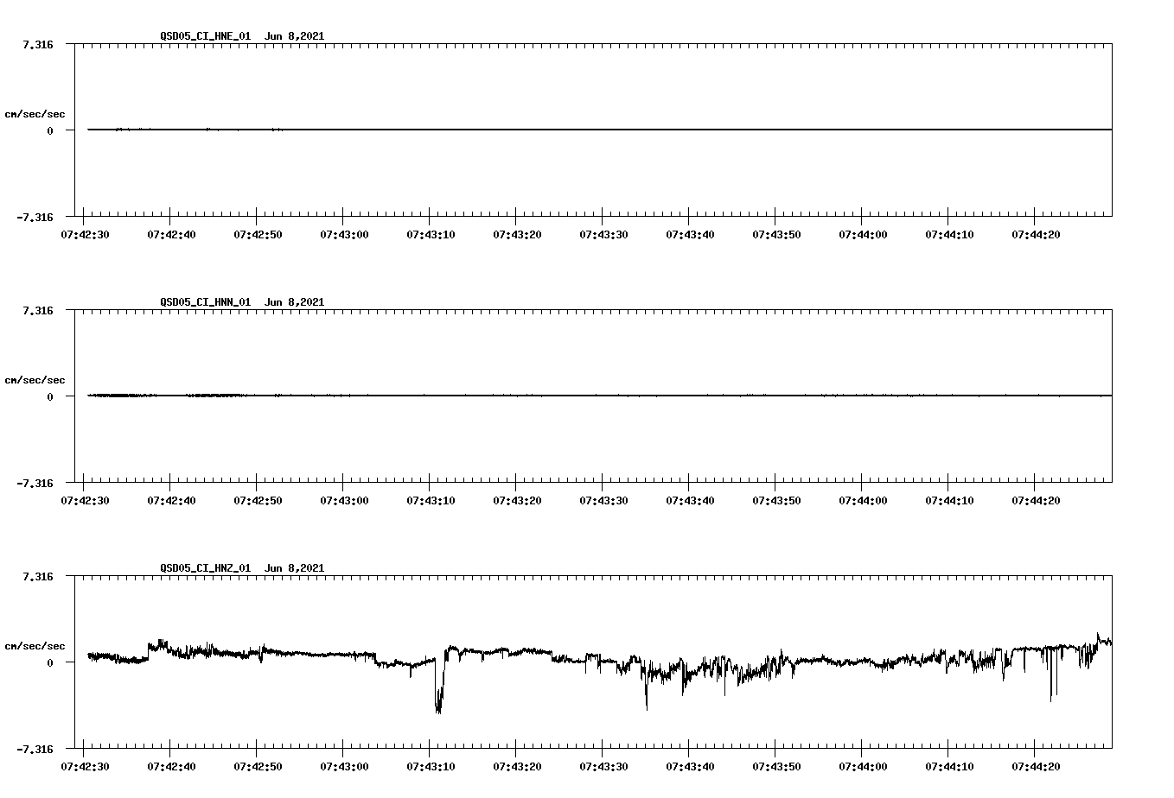Pick the 07:43:30 time label under HNZ plot
The image size is (1174, 798).
(x=603, y=766)
